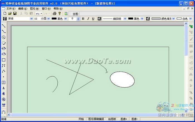Select the spoked wheel symbol tool

point(4,99)
